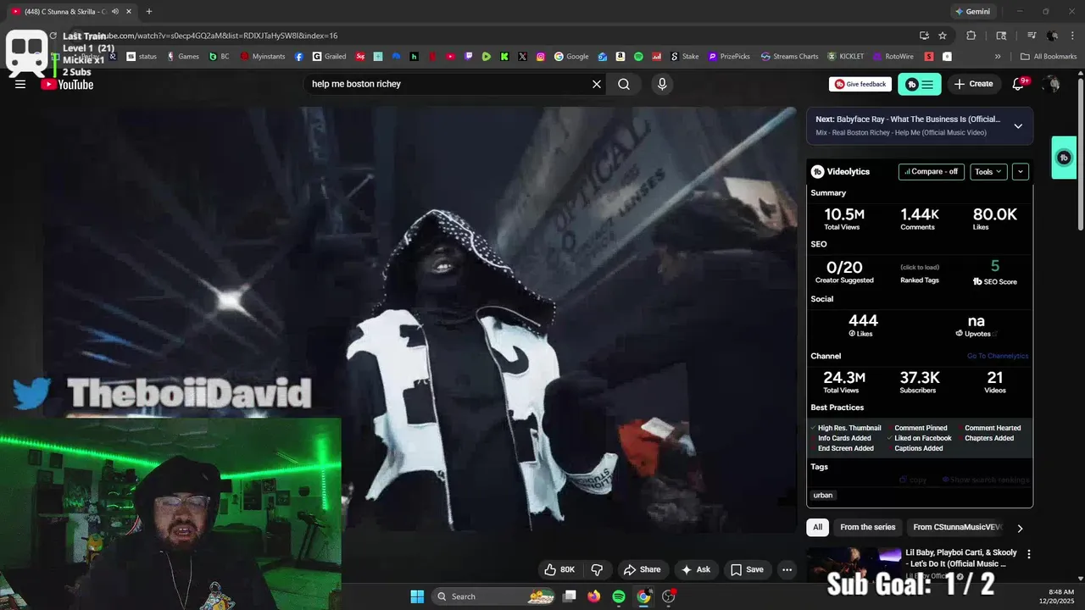Open the Myinstants bookmark
Image resolution: width=1085 pixels, height=610 pixels.
tap(263, 57)
